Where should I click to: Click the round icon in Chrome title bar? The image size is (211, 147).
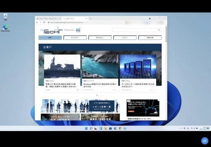[x=150, y=19]
